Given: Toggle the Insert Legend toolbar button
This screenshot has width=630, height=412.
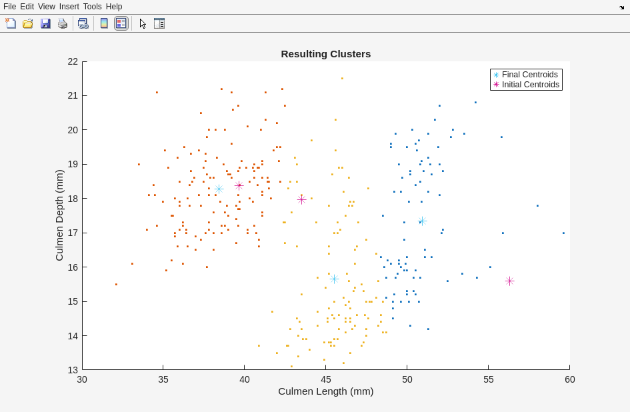Looking at the screenshot, I should 121,23.
